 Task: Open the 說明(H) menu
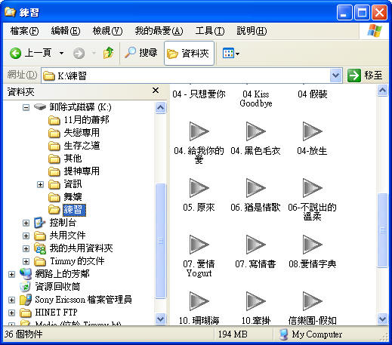[252, 31]
